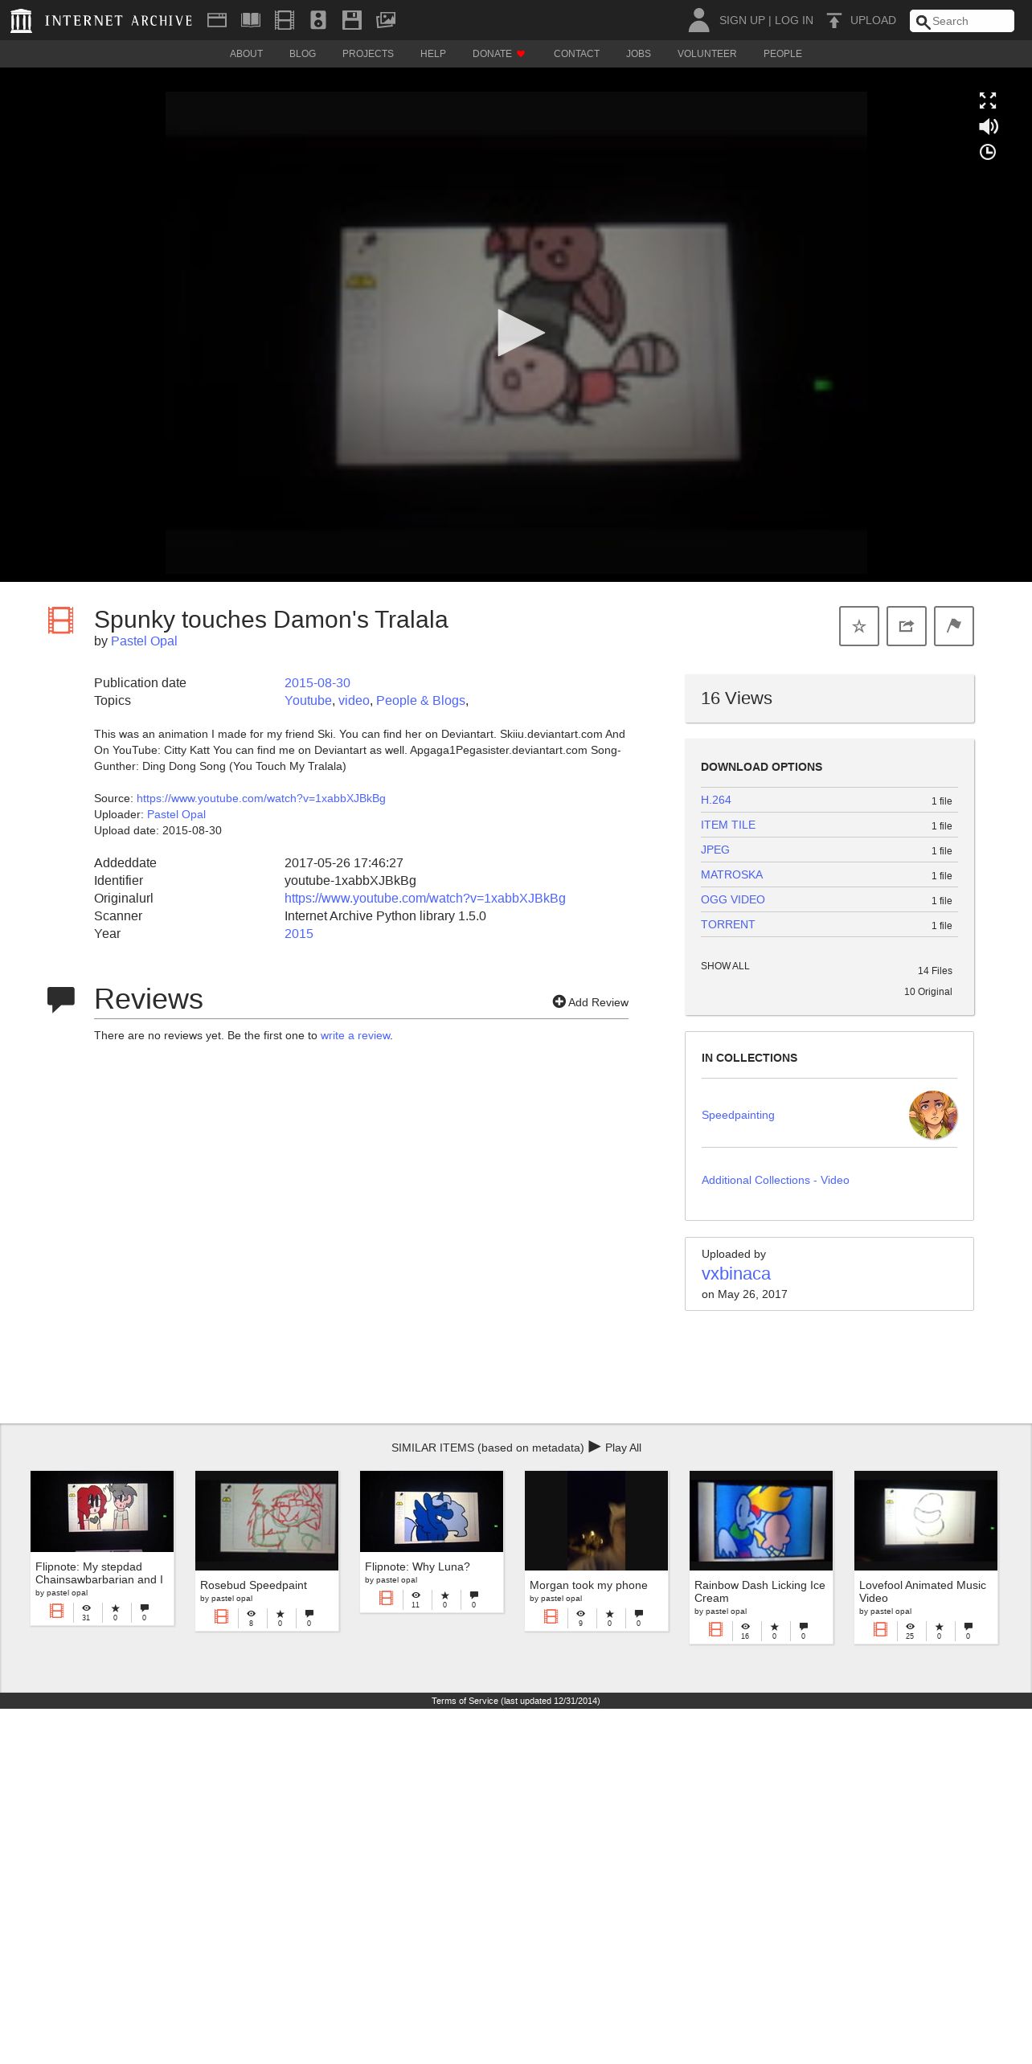
Task: Click Terms of Service footer link
Action: pyautogui.click(x=515, y=1701)
